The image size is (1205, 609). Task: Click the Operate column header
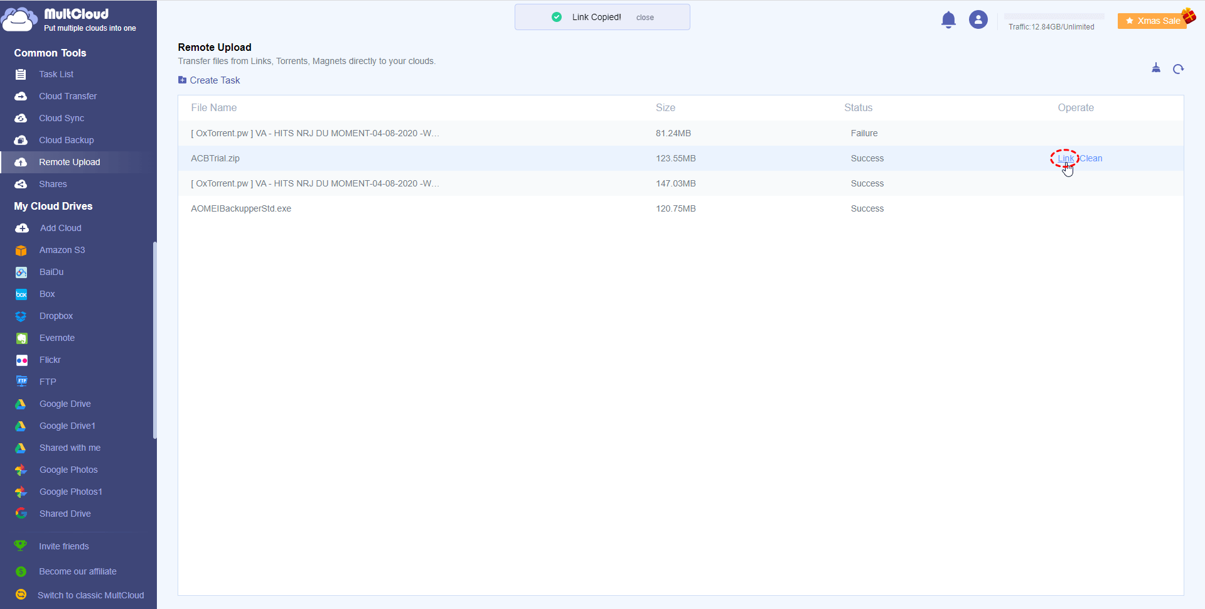(x=1076, y=108)
